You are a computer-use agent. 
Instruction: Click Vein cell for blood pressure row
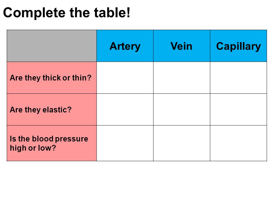point(182,143)
